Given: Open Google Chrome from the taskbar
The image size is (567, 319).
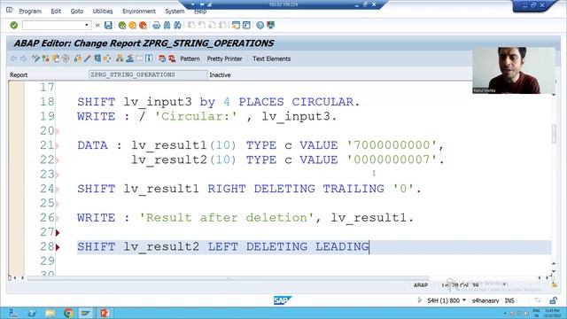Looking at the screenshot, I should (68, 313).
